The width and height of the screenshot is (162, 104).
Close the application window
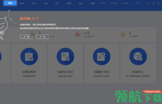tap(158, 3)
